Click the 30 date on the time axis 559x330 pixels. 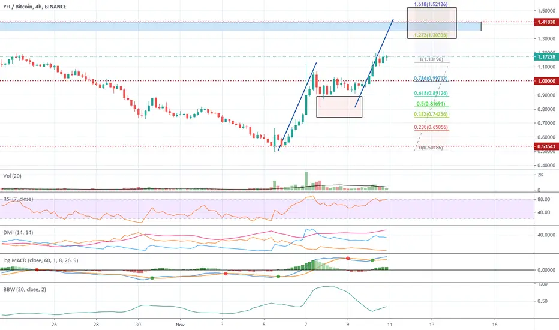coord(138,325)
